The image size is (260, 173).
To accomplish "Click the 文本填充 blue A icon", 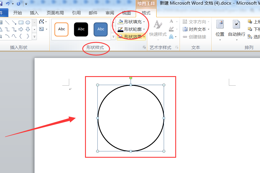I will (171, 37).
